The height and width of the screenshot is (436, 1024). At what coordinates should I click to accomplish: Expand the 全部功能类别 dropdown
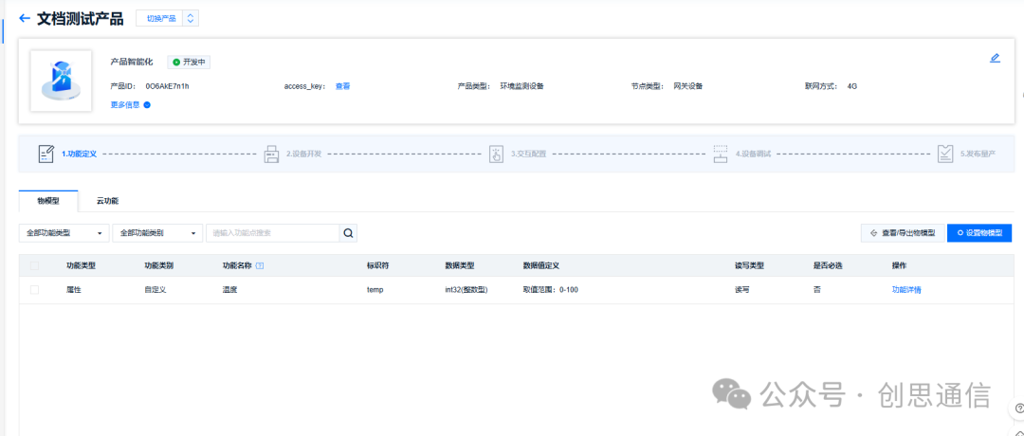click(x=158, y=233)
